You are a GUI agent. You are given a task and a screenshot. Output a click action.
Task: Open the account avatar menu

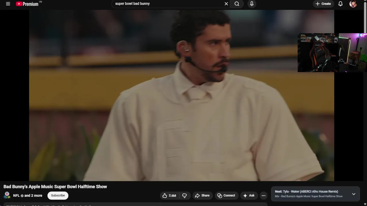pos(353,4)
